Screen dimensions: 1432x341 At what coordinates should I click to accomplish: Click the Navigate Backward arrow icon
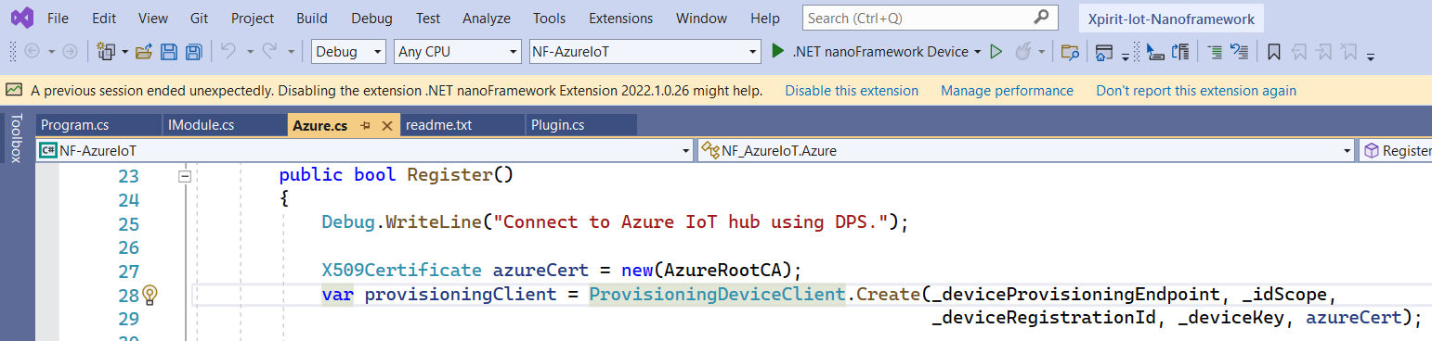click(32, 52)
